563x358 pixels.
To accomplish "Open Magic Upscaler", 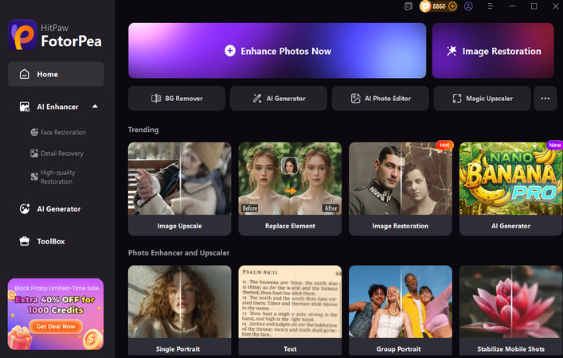I will click(483, 99).
